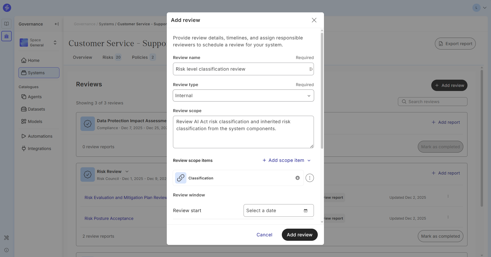Click the dialog's vertical scrollbar

pos(322,90)
